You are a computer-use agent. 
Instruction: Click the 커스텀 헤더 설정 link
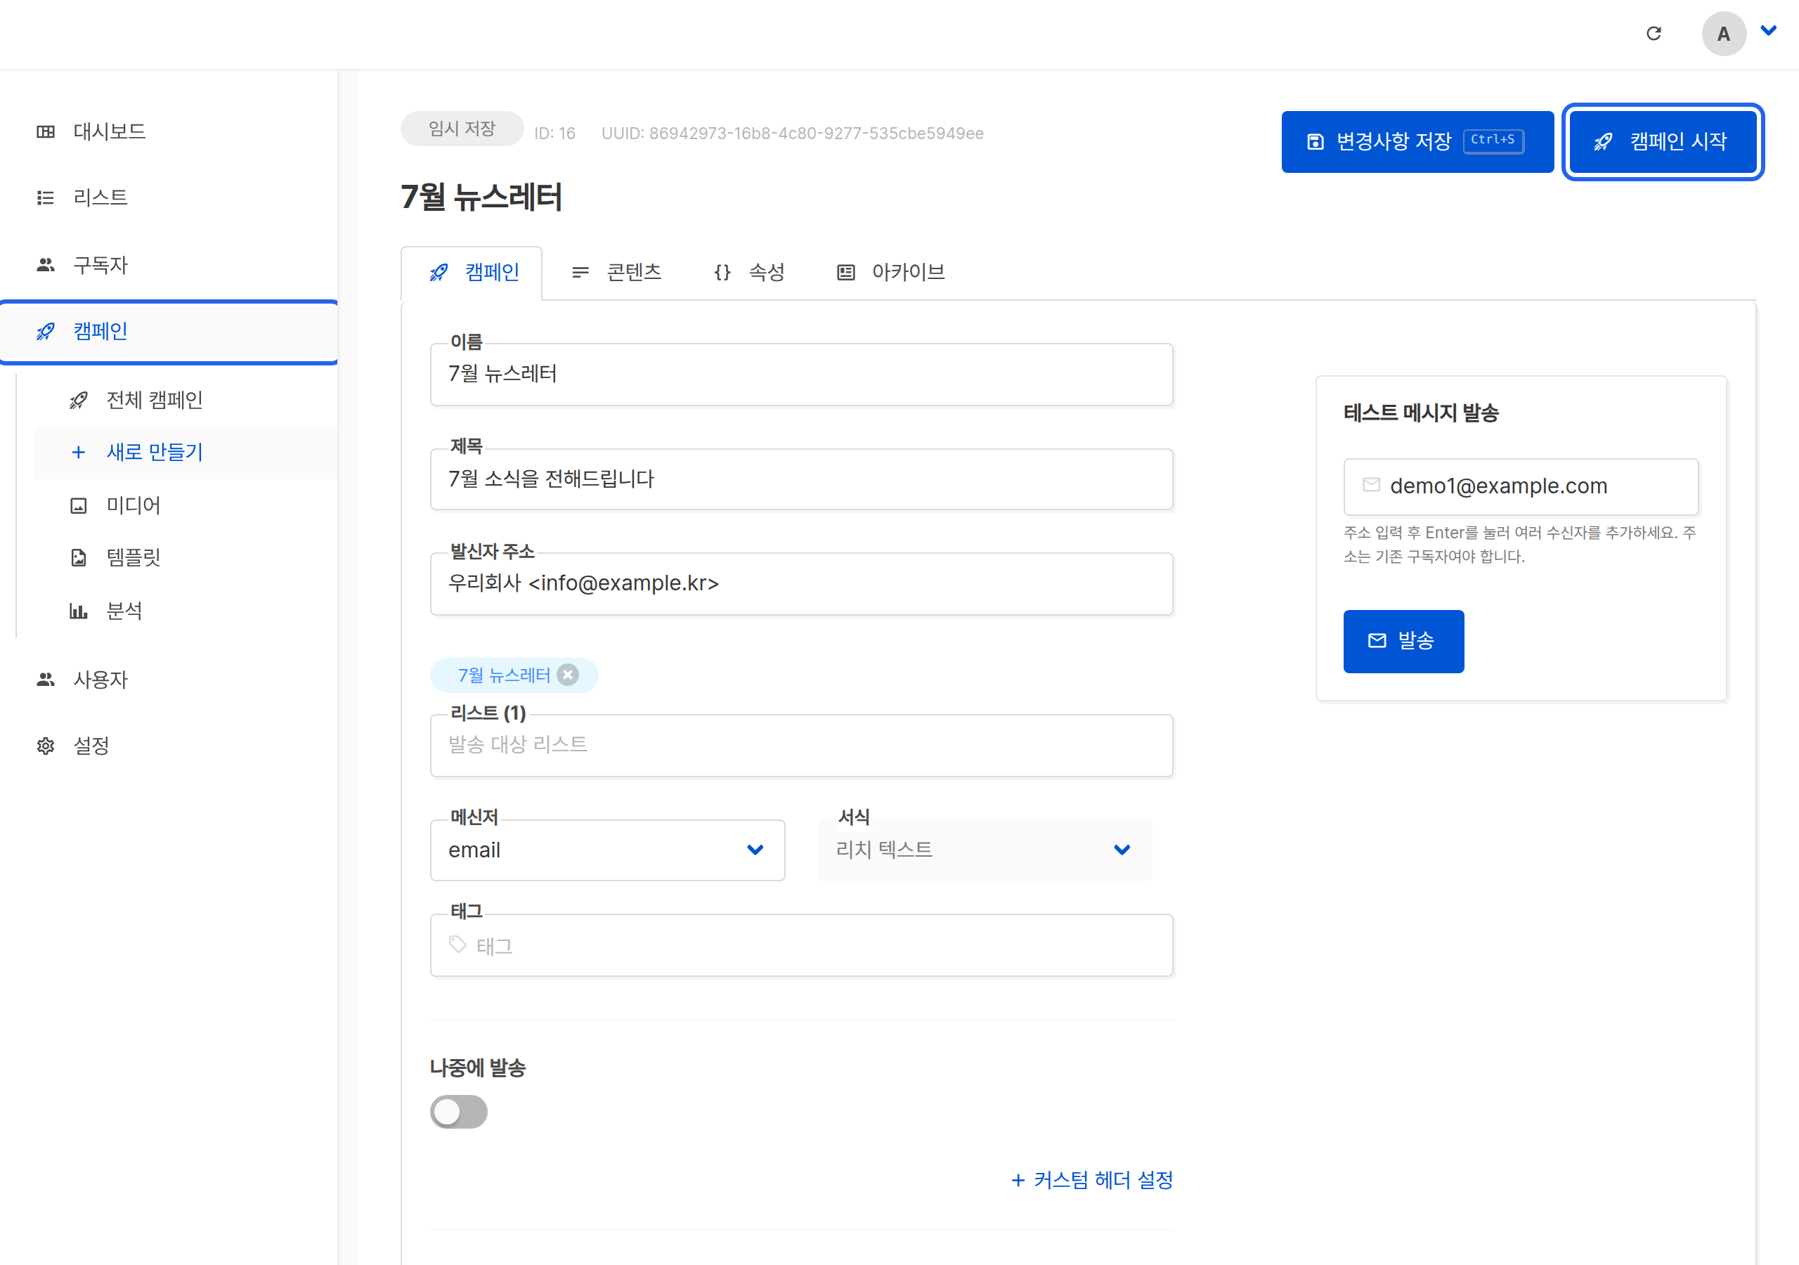1092,1181
